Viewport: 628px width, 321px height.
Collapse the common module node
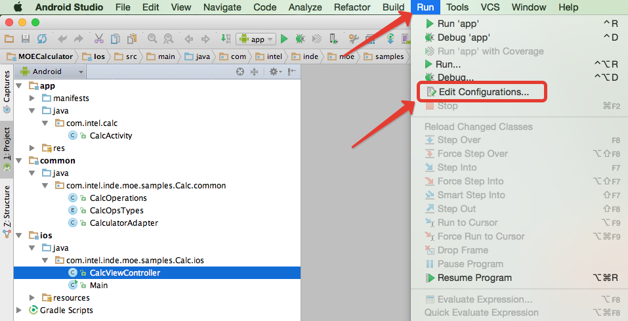18,160
